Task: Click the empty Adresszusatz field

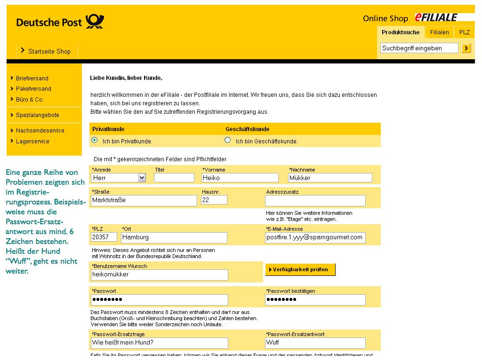Action: pyautogui.click(x=315, y=201)
